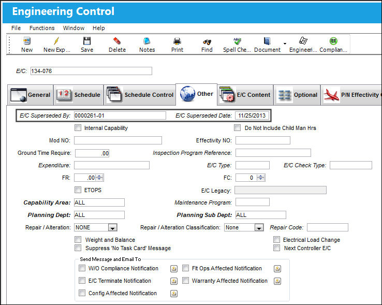The width and height of the screenshot is (382, 305).
Task: Enable Config Affected Notification checkbox
Action: 82,293
